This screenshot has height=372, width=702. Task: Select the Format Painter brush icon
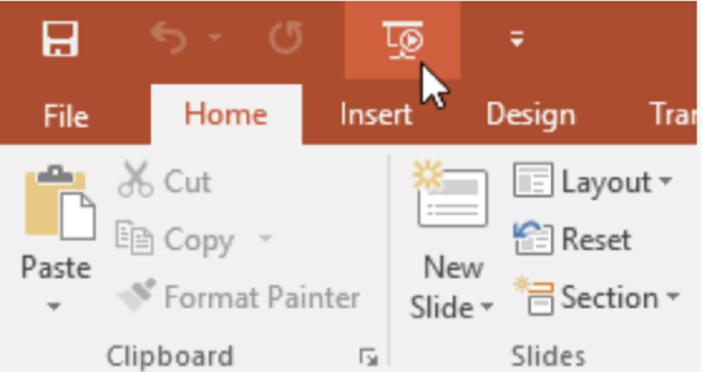(137, 295)
